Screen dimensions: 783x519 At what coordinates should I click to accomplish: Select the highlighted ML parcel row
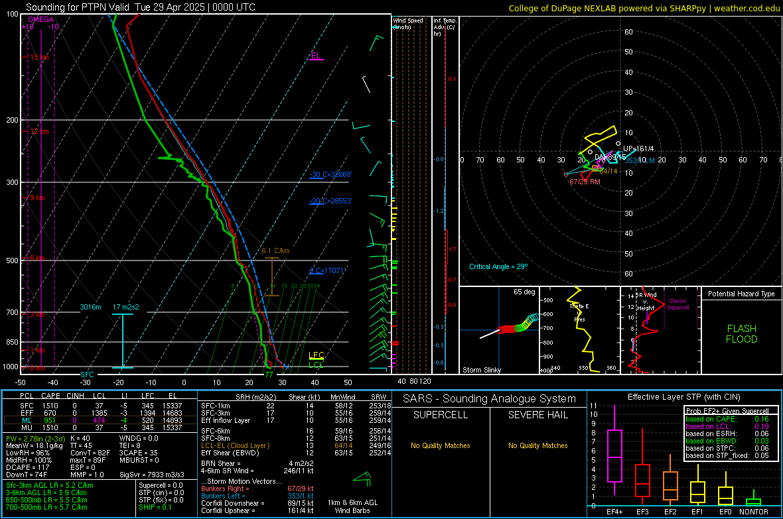(100, 420)
